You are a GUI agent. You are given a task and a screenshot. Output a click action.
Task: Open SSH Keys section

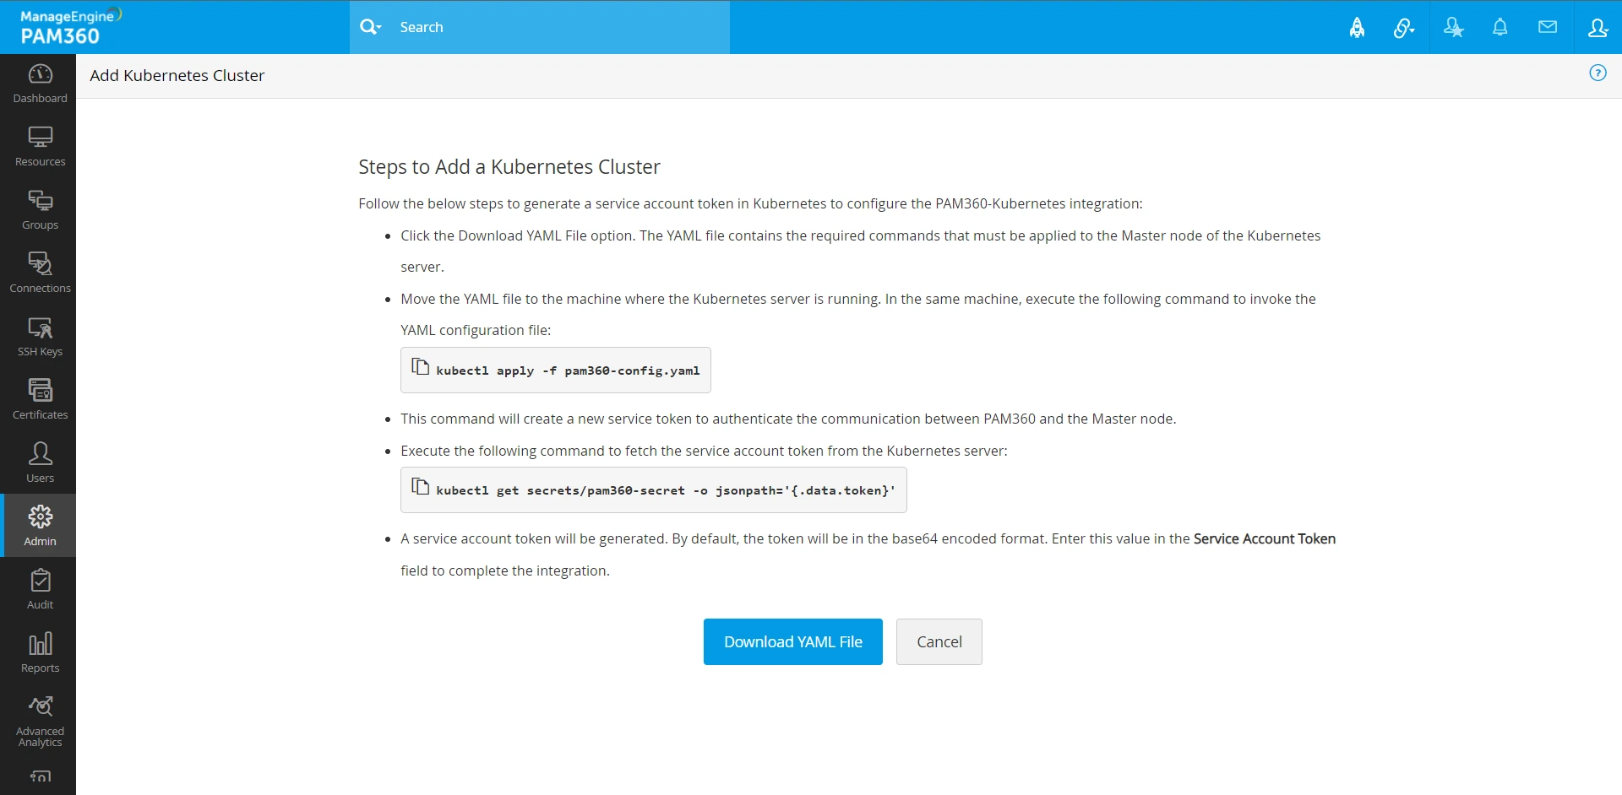(x=40, y=337)
